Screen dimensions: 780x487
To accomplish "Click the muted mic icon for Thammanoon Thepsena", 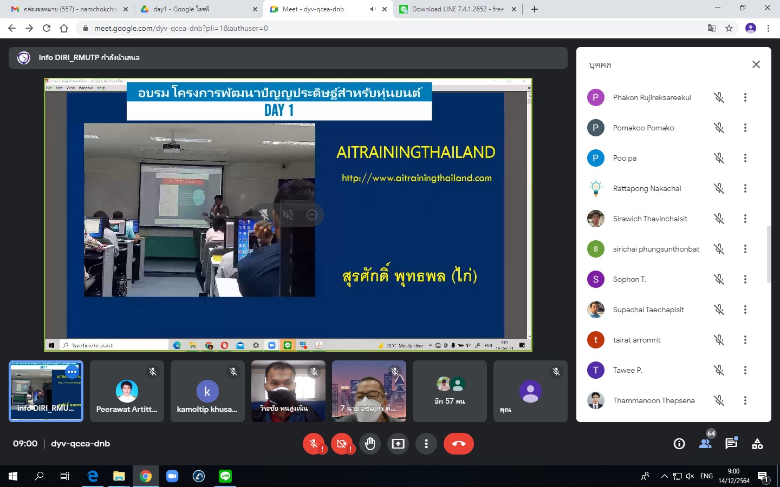I will (x=719, y=400).
